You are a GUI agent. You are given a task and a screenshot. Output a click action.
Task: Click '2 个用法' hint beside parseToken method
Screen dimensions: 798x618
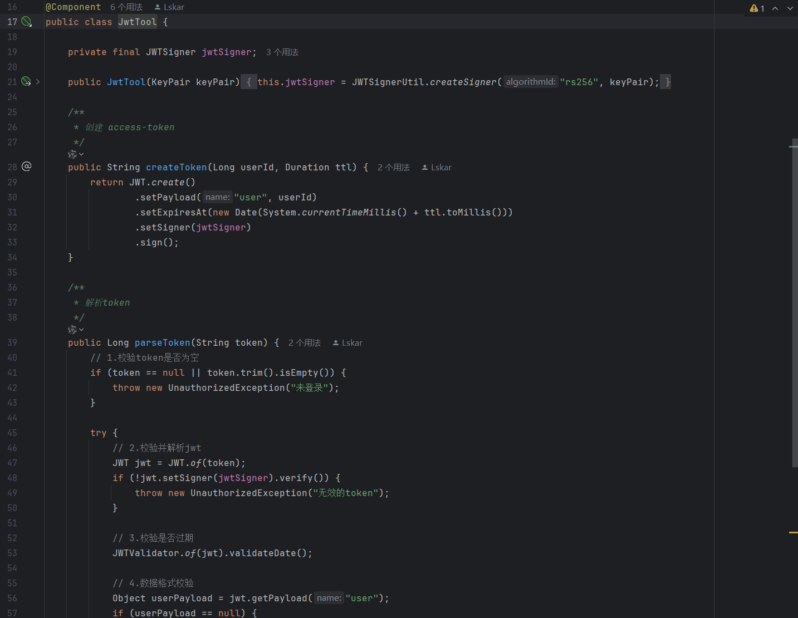click(x=305, y=343)
